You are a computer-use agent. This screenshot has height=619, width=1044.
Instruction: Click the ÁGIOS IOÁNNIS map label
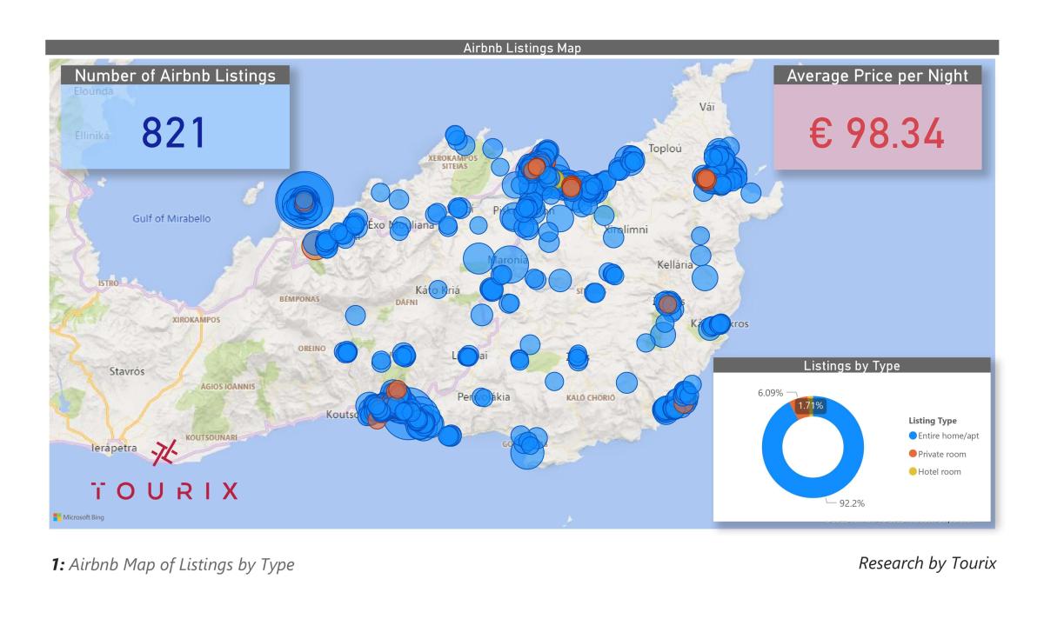pos(228,385)
